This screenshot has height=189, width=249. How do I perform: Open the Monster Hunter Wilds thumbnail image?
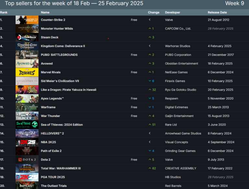(x=27, y=29)
